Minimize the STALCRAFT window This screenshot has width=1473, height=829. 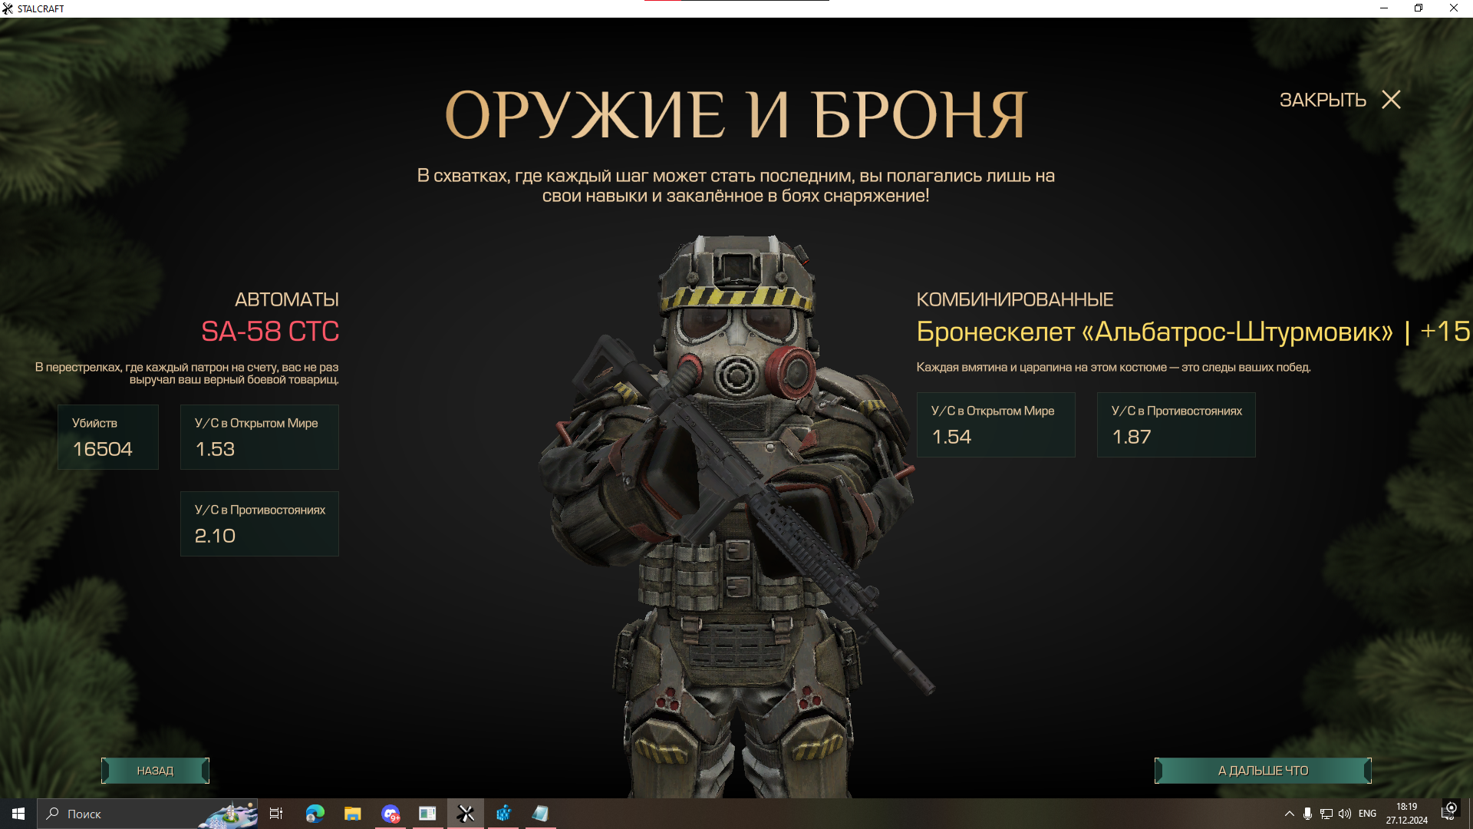coord(1384,8)
